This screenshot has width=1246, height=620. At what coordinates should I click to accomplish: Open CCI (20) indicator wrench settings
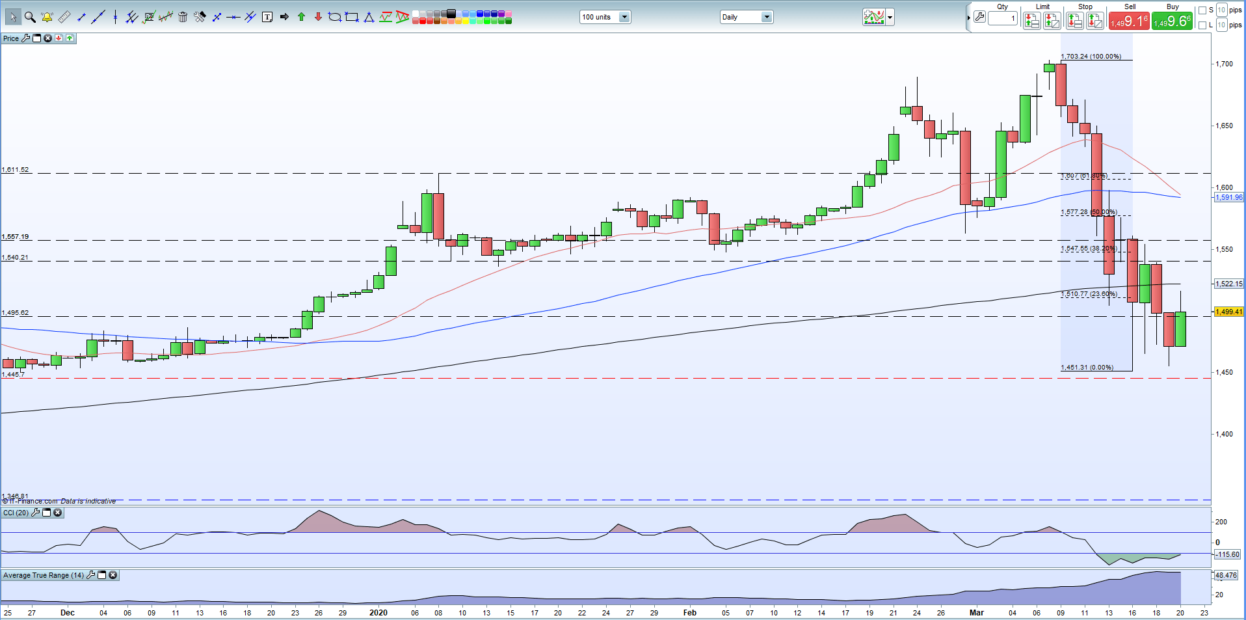point(36,513)
